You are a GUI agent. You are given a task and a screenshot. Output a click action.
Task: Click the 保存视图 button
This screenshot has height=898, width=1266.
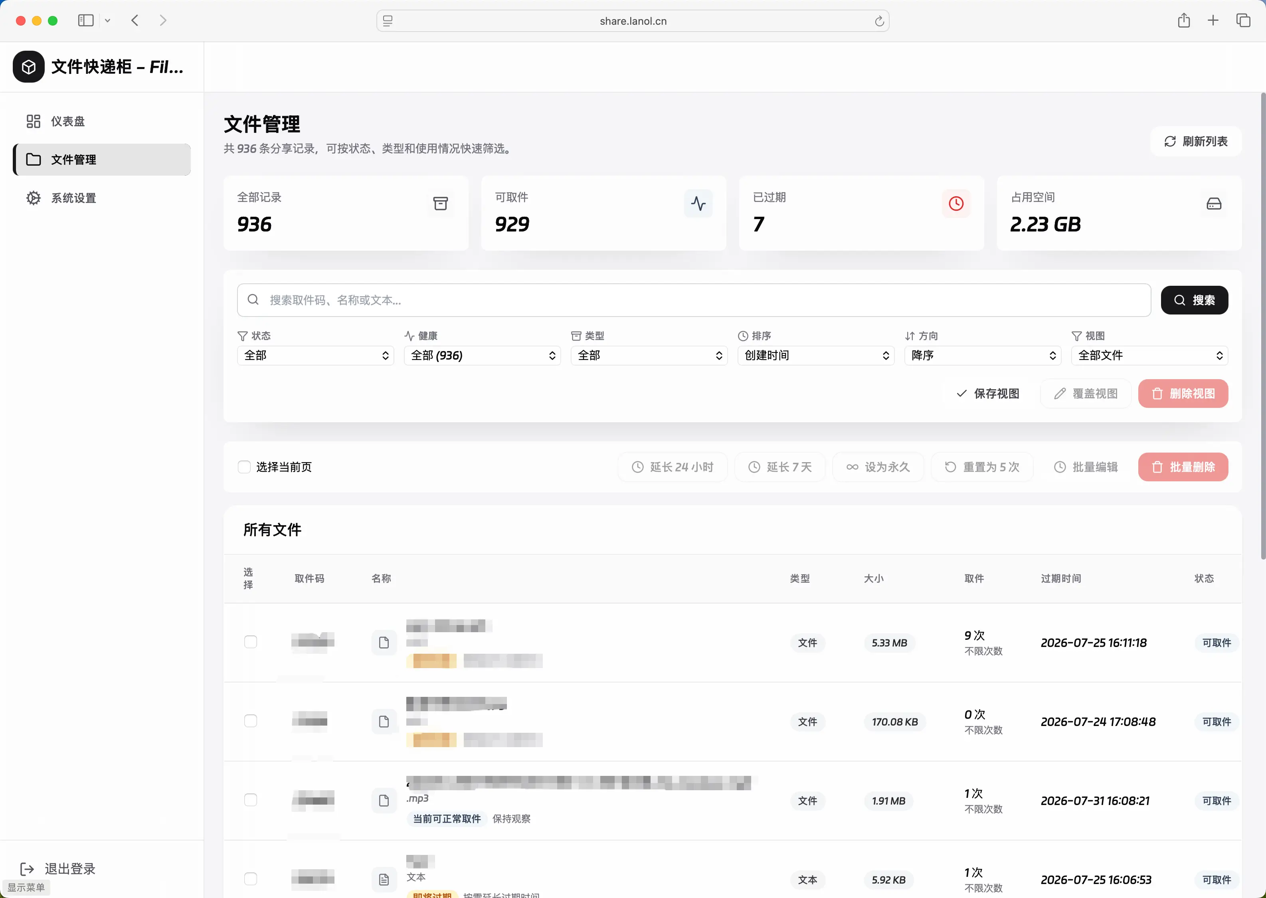point(988,394)
